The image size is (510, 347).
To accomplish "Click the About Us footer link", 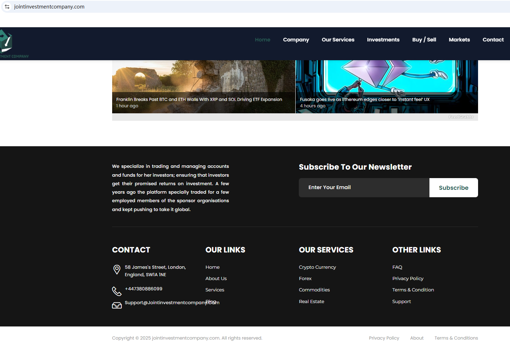I will pyautogui.click(x=216, y=279).
